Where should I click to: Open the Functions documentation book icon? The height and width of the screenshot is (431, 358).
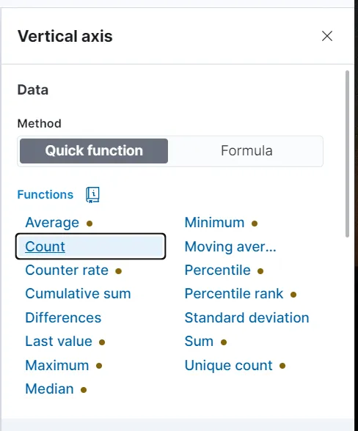tap(92, 195)
